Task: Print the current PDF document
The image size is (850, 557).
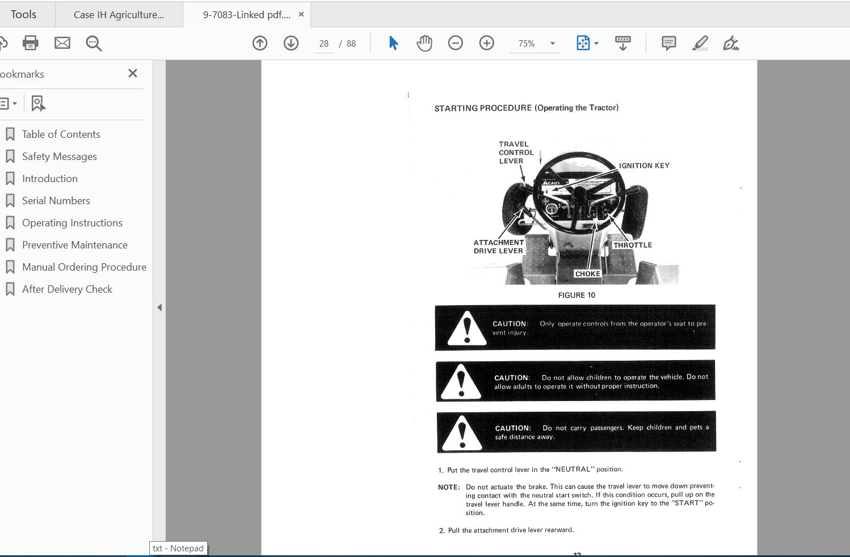Action: (30, 43)
